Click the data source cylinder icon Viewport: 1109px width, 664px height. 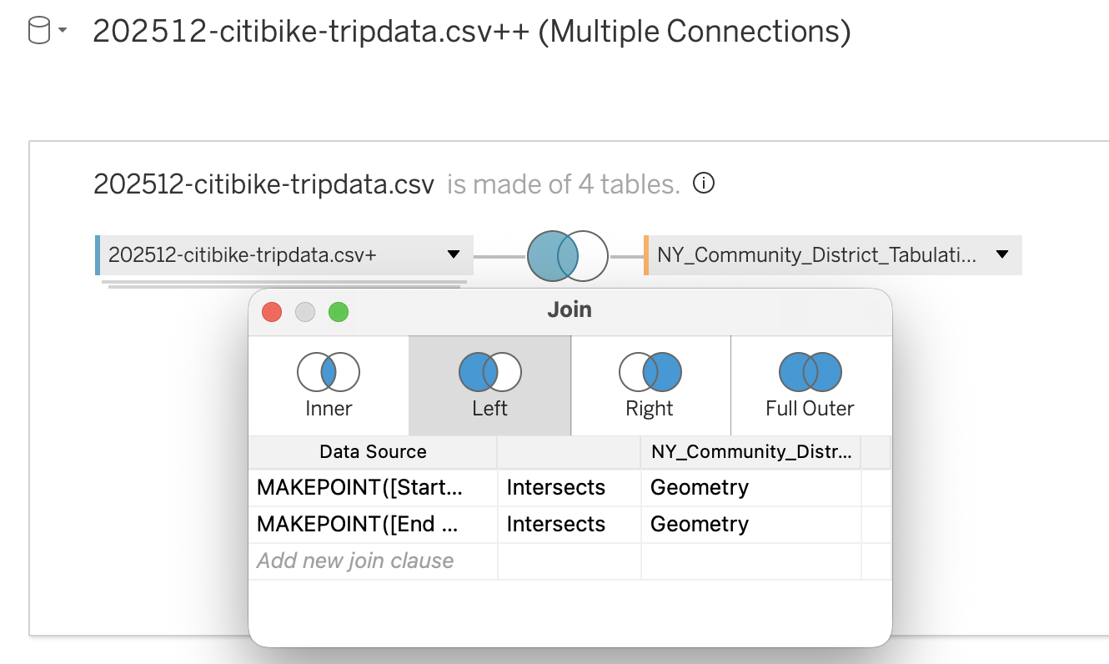click(38, 33)
